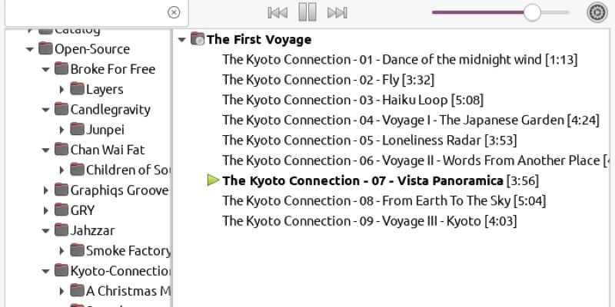Image resolution: width=615 pixels, height=307 pixels.
Task: Clear the search field text
Action: (x=174, y=12)
